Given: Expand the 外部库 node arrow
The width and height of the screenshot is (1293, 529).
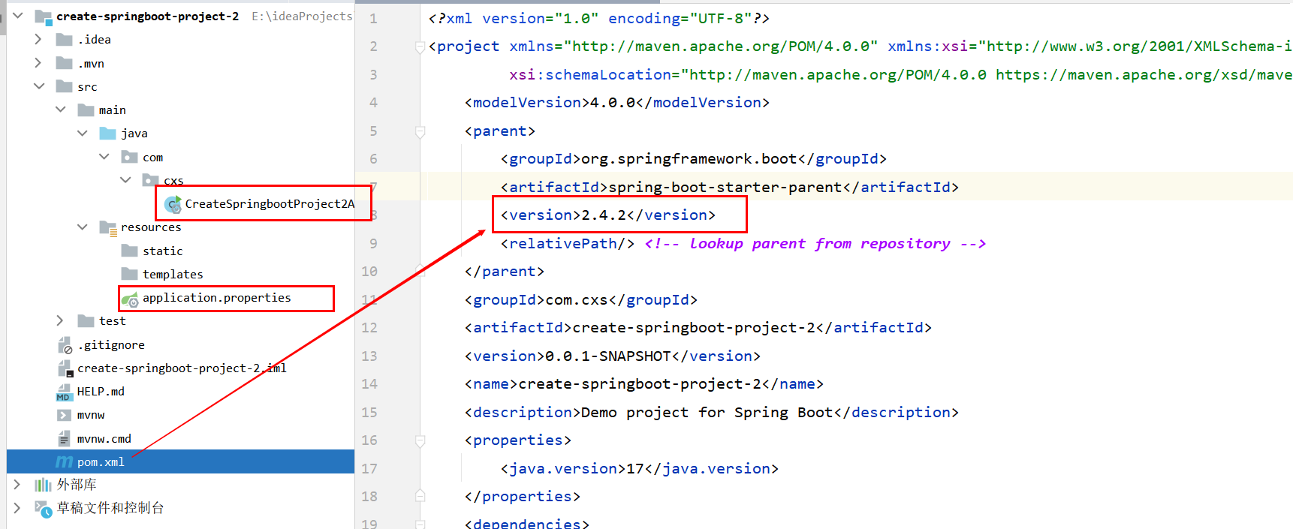Looking at the screenshot, I should 18,485.
